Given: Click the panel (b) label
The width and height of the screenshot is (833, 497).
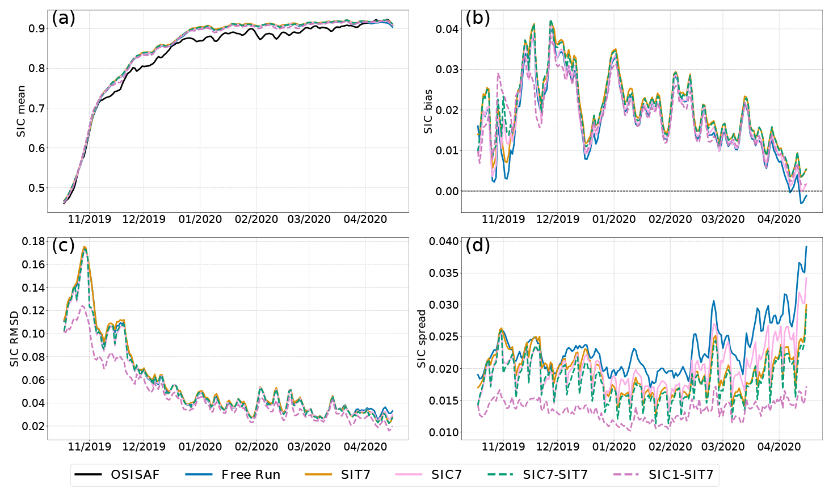Looking at the screenshot, I should tap(478, 18).
